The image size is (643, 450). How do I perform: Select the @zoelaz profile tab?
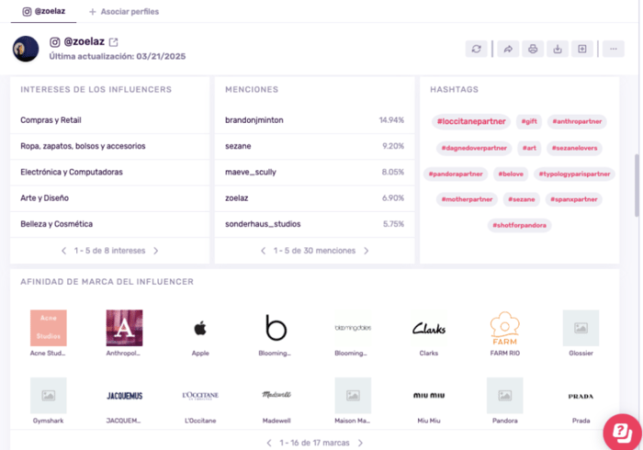pos(43,11)
